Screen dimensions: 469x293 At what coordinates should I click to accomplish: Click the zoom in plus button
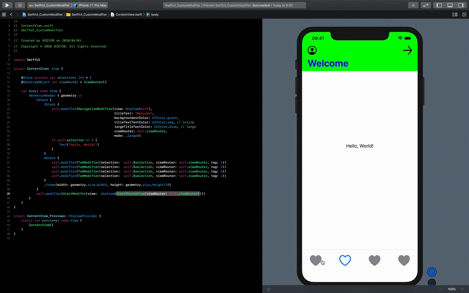tap(462, 289)
